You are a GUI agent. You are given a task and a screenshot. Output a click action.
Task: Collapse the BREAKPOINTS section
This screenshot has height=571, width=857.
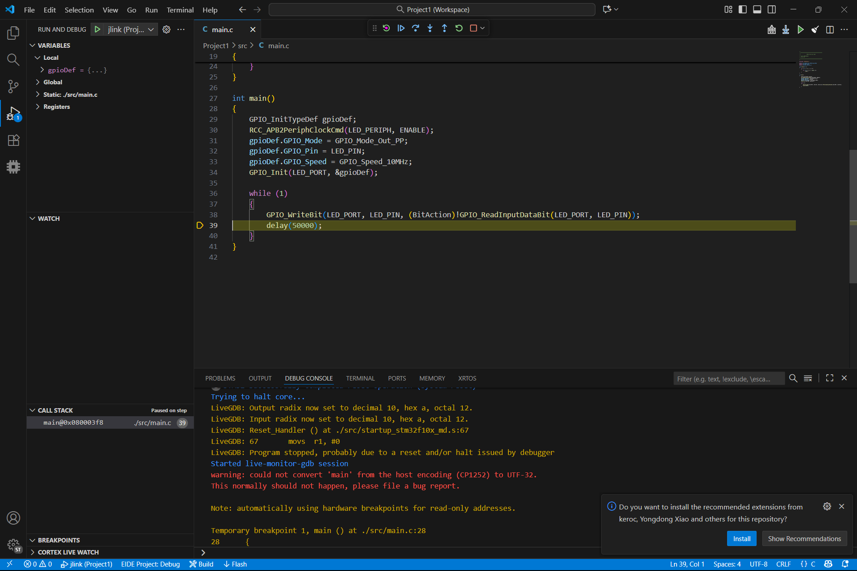pos(33,540)
